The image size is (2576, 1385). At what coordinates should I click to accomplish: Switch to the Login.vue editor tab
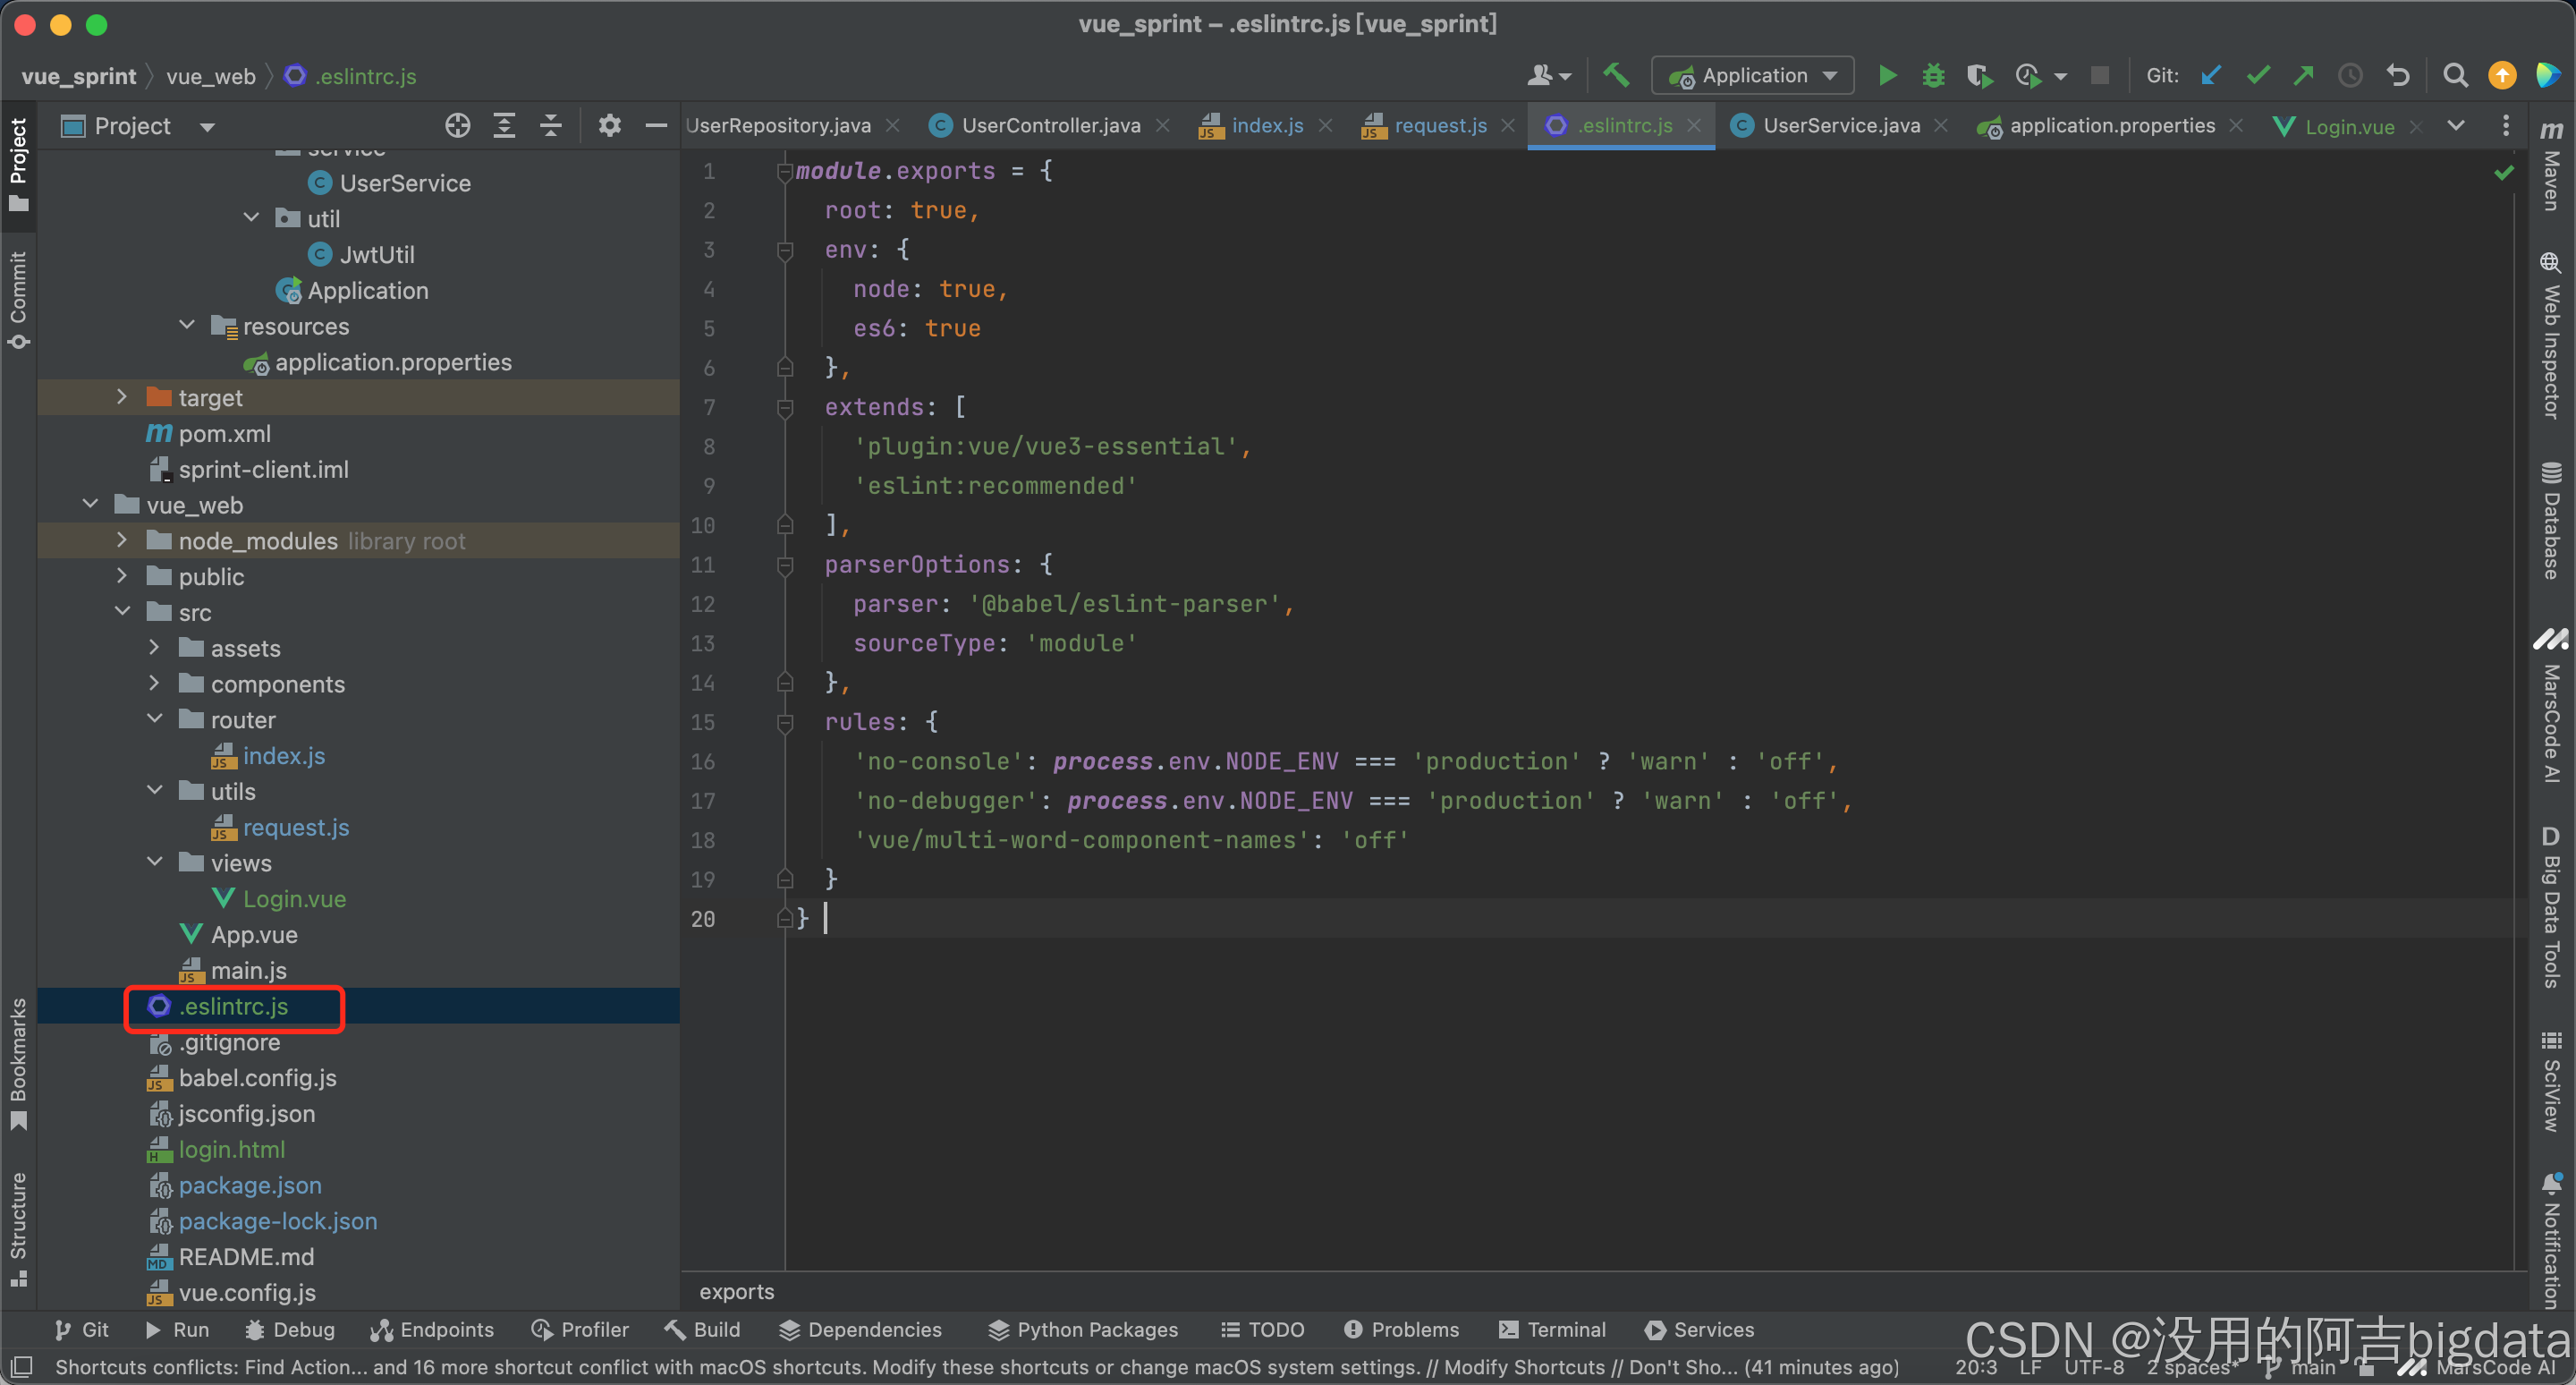point(2348,127)
